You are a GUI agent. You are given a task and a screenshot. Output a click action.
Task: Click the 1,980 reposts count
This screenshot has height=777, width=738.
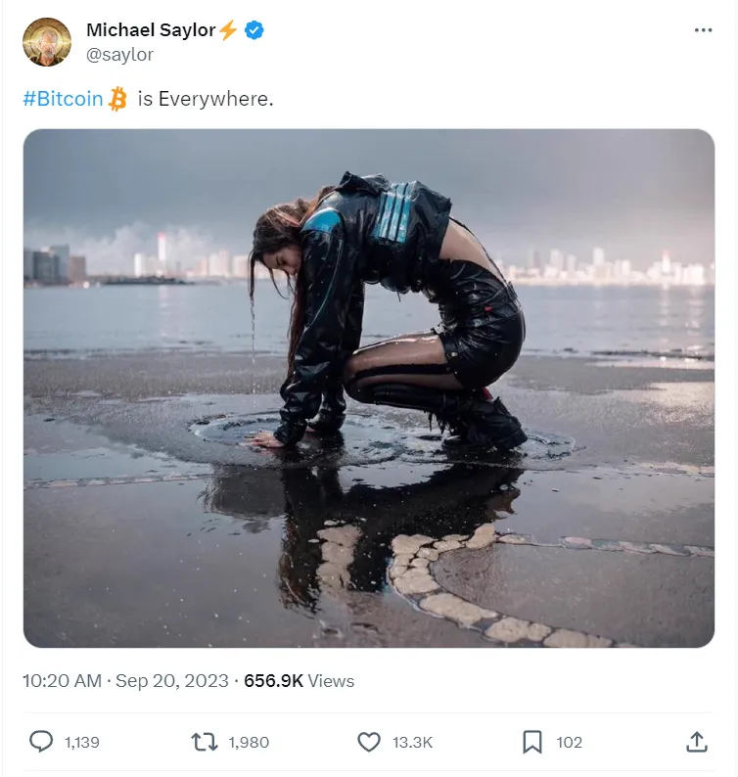click(x=249, y=743)
